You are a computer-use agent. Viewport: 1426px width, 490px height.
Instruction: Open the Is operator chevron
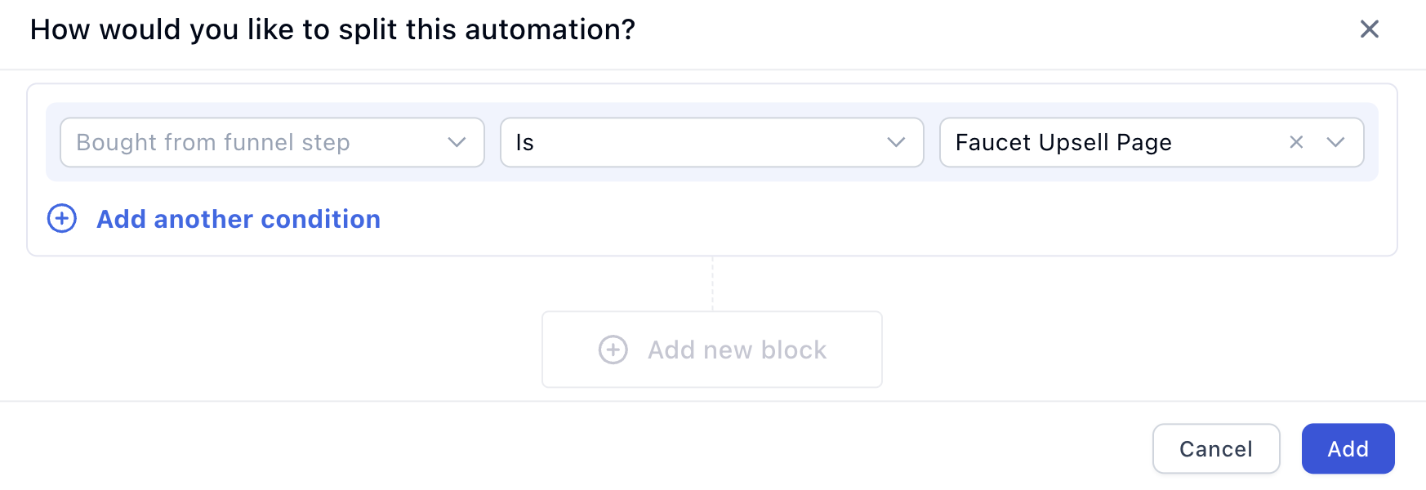point(896,142)
